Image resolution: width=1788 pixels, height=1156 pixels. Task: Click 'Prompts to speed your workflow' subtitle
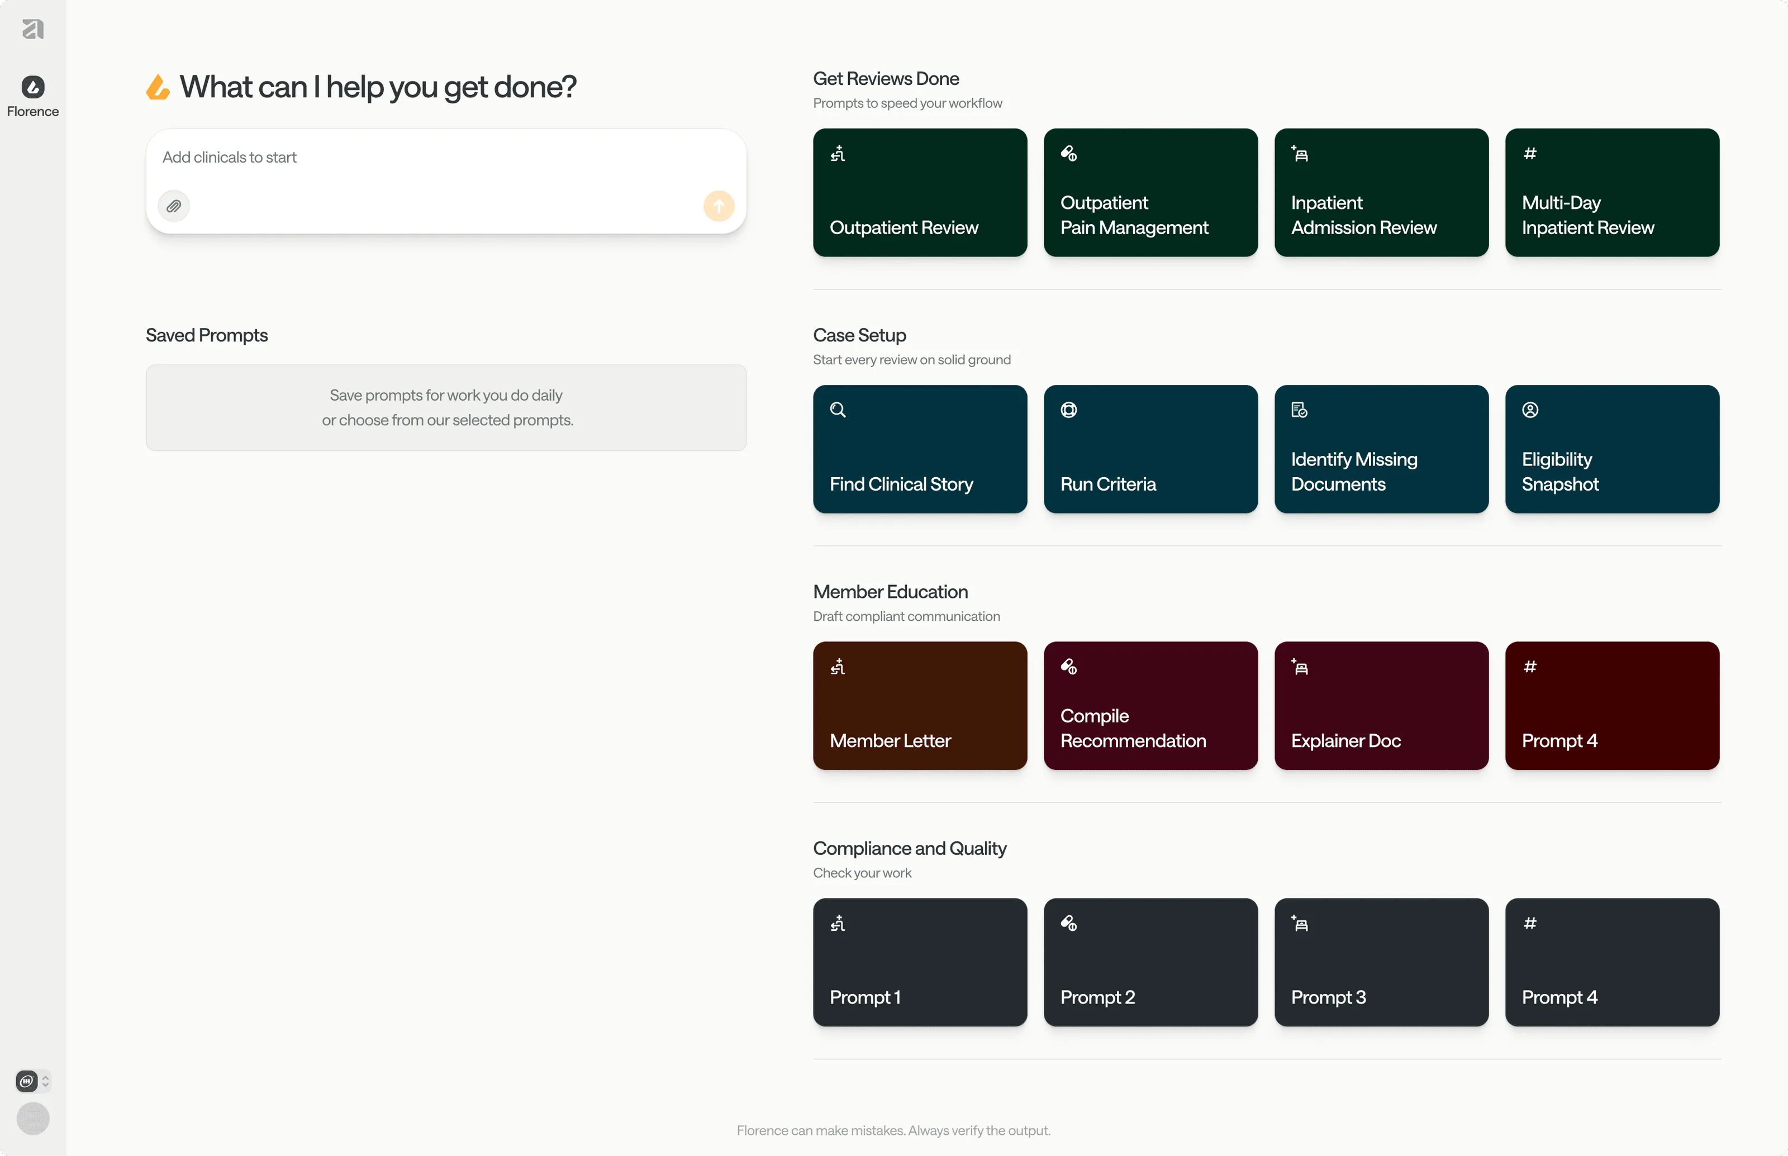[907, 103]
